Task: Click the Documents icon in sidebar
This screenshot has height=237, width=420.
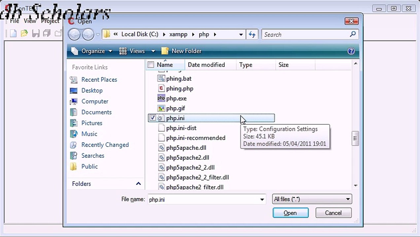Action: point(74,112)
